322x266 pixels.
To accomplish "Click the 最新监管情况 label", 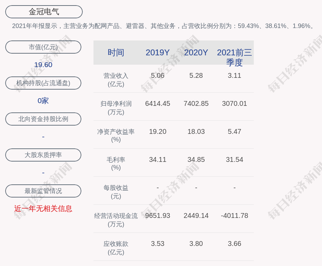I will click(43, 191).
